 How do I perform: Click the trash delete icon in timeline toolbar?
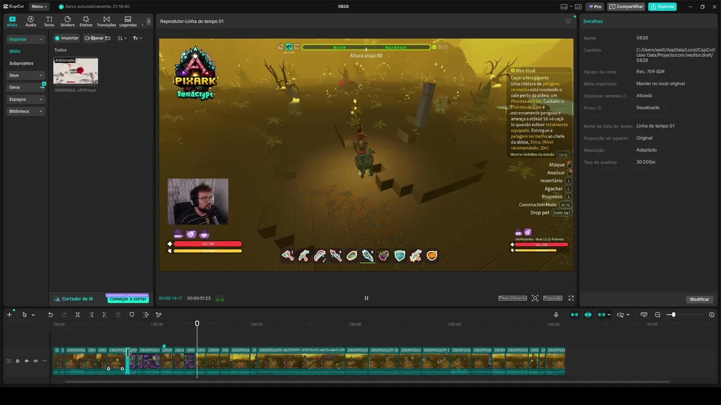click(118, 314)
